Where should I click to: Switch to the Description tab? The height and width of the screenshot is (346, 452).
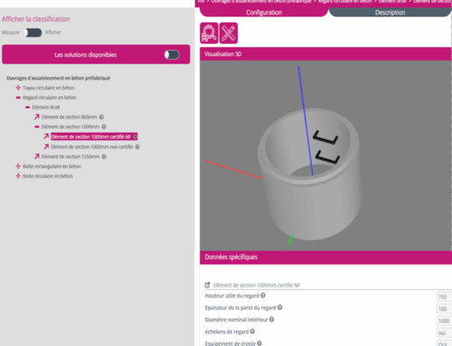coord(391,13)
